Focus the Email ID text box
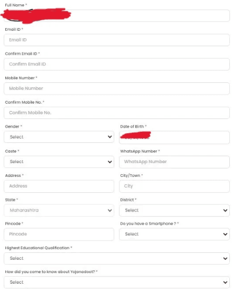232x289 pixels. [x=117, y=40]
